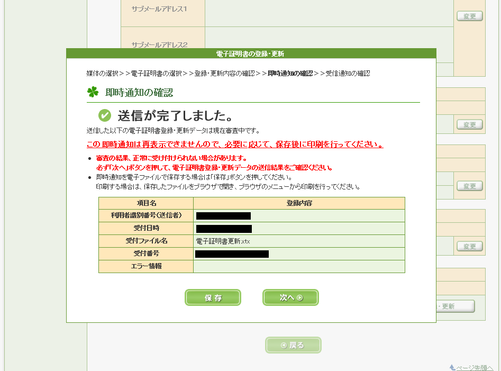Click the 登録内容 column header
Screen dimensions: 501x371
tap(299, 203)
